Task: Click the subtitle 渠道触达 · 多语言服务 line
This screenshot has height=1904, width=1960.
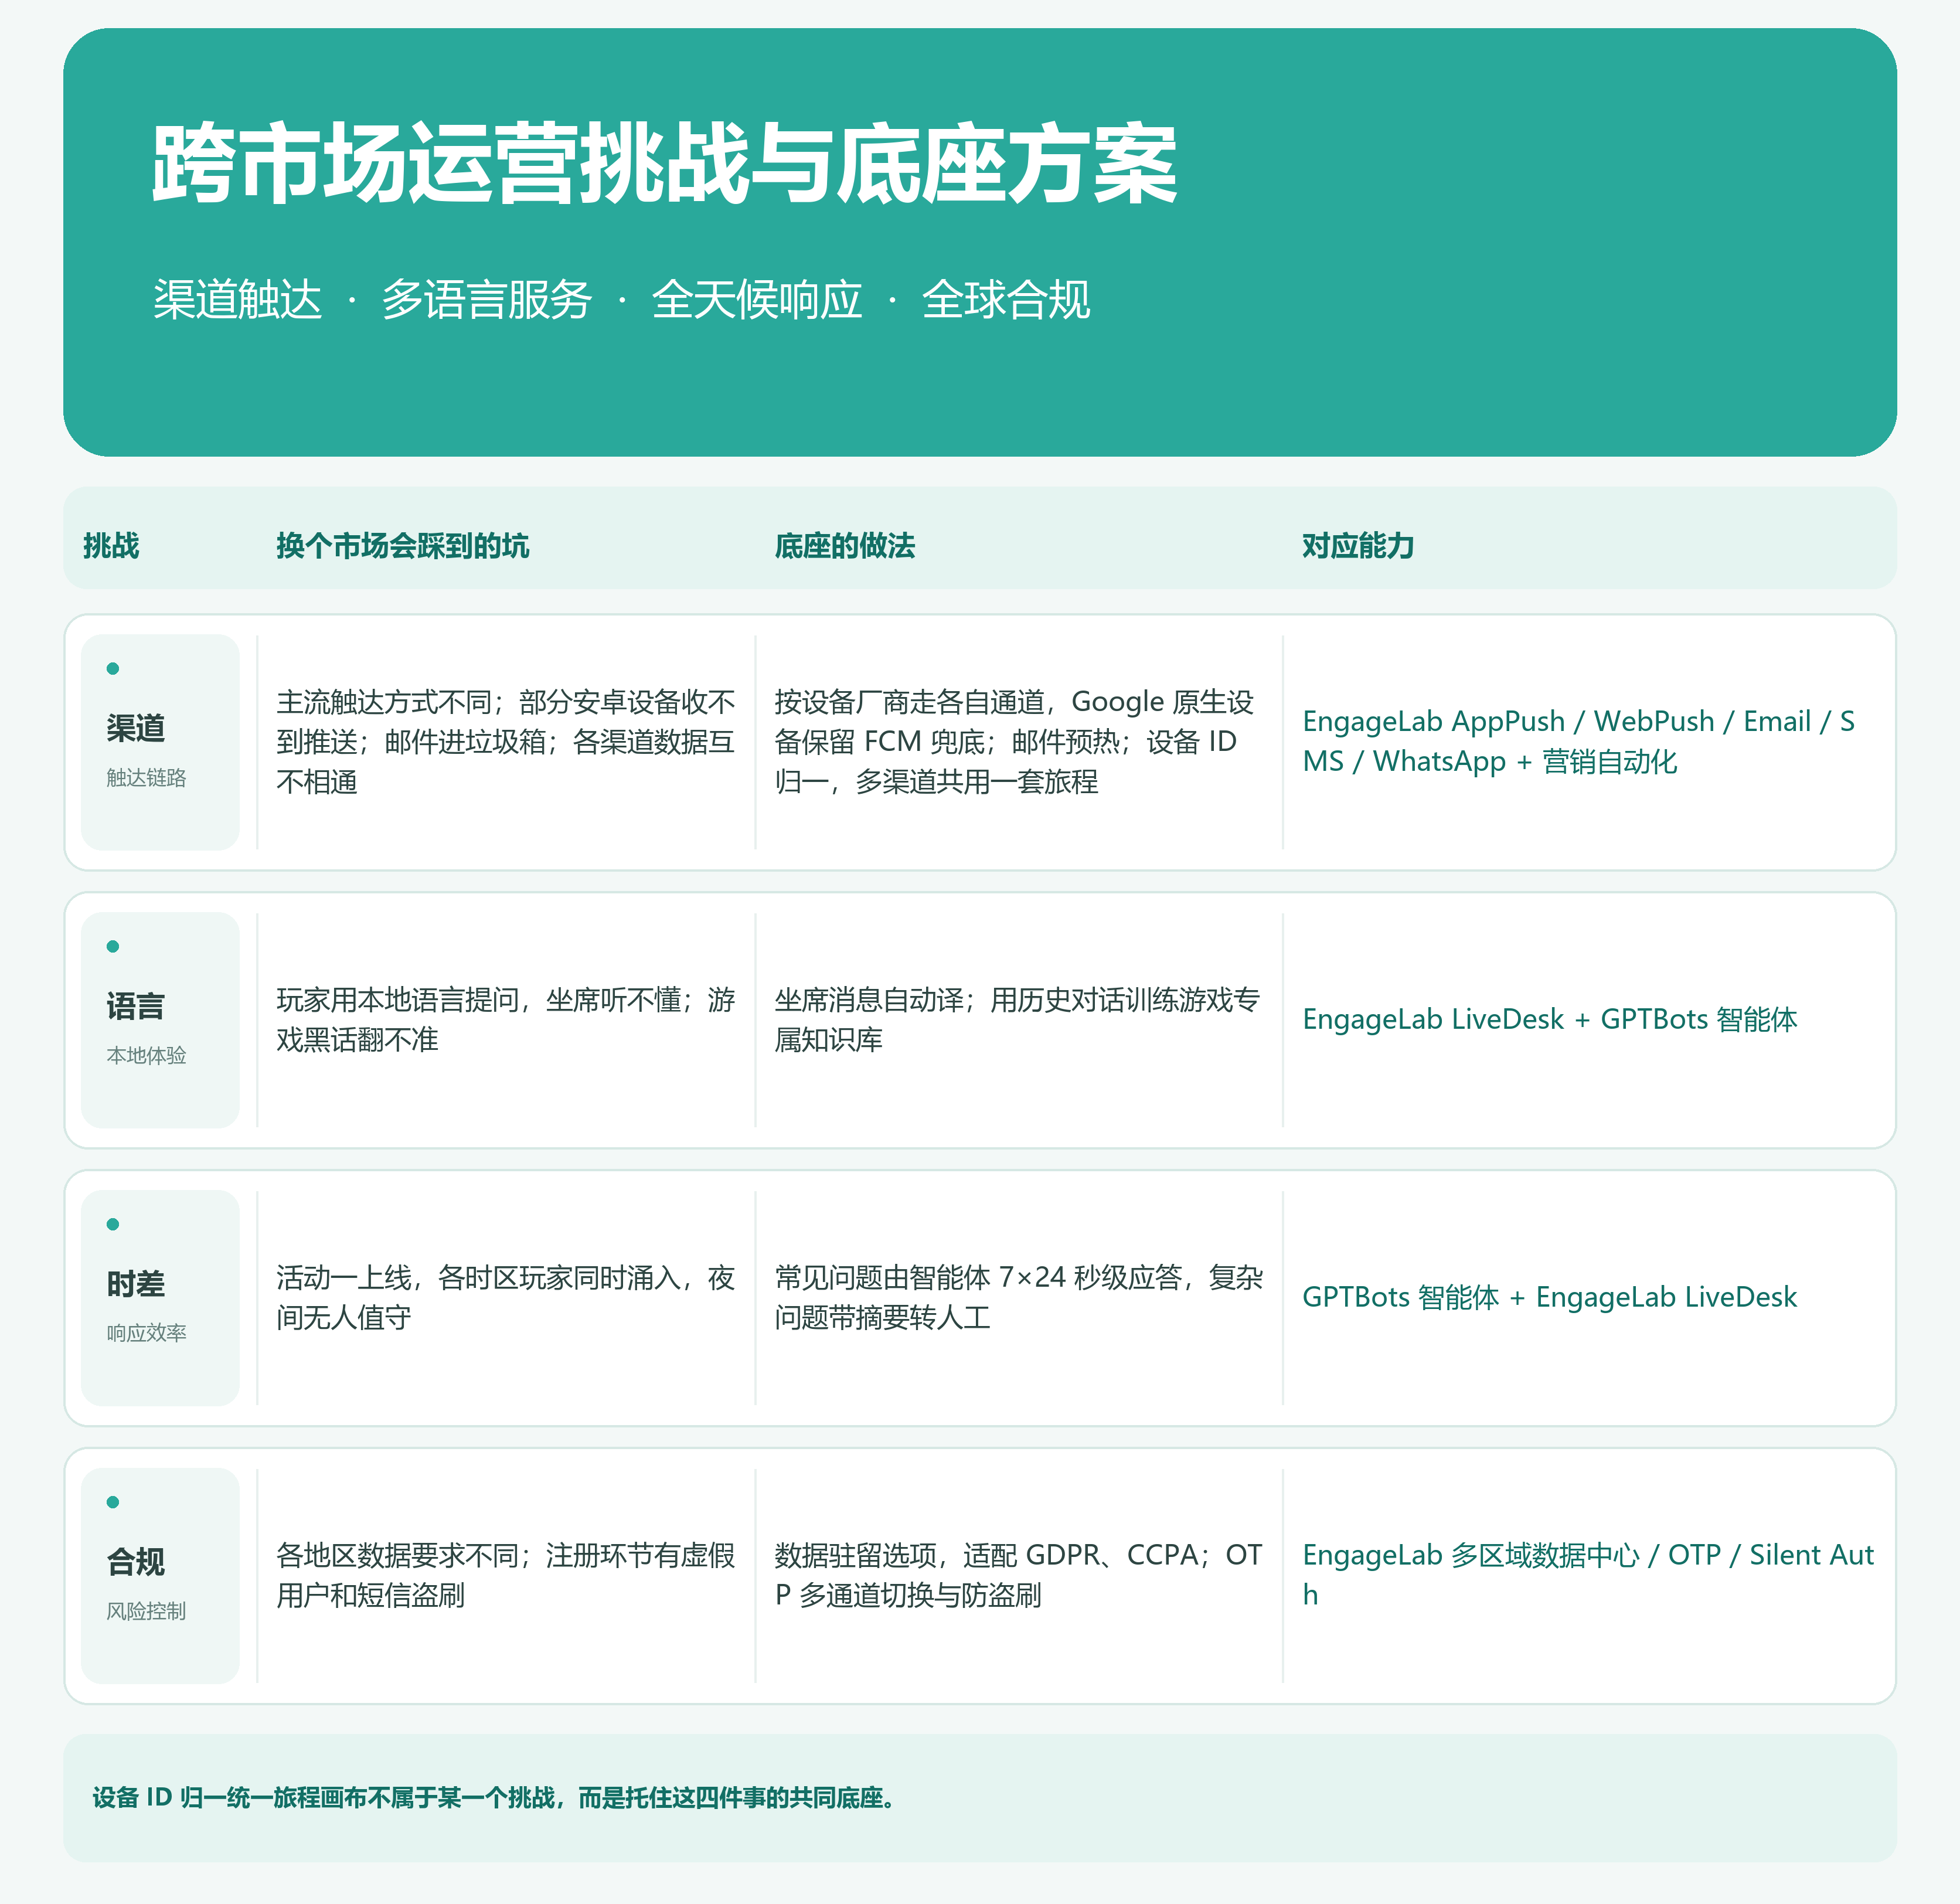Action: (621, 299)
